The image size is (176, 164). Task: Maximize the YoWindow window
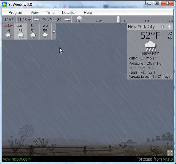157,3
